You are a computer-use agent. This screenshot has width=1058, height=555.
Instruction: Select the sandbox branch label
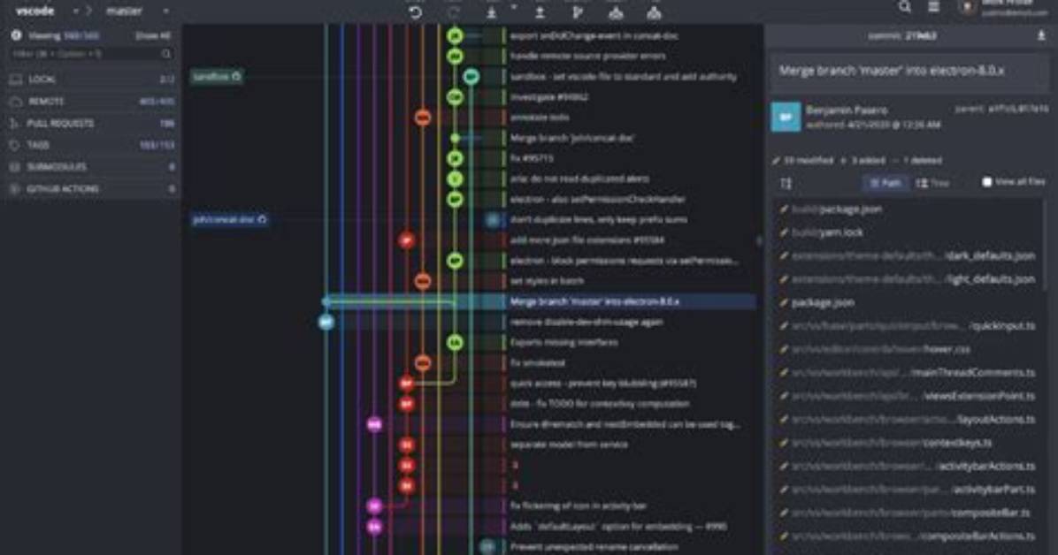[x=217, y=77]
